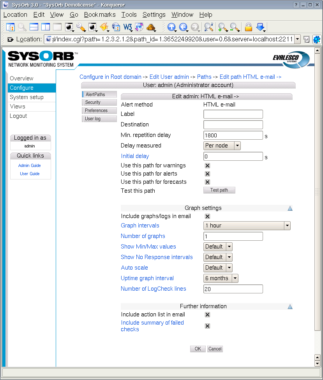Click the Destination input field
Viewport: 323px width, 380px height.
233,124
